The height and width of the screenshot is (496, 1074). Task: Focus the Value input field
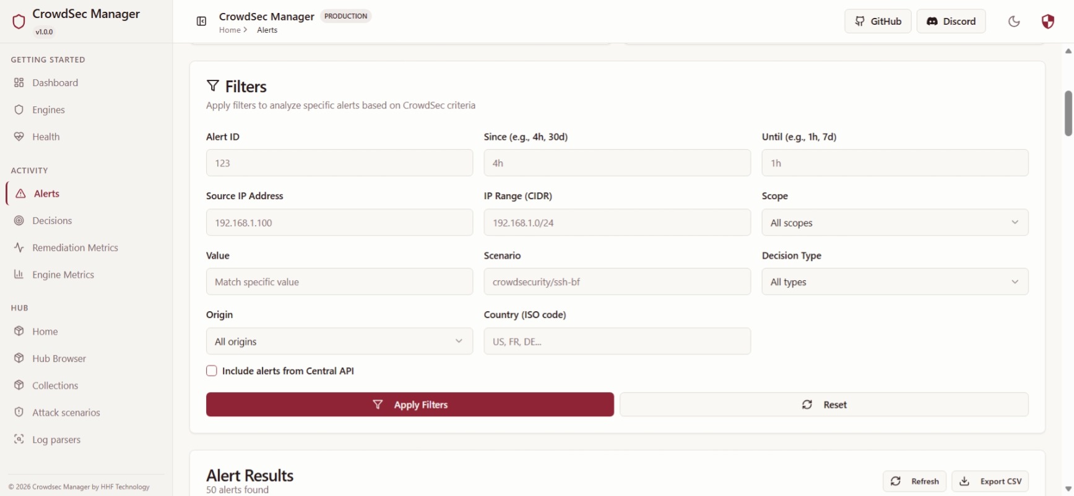pos(339,282)
